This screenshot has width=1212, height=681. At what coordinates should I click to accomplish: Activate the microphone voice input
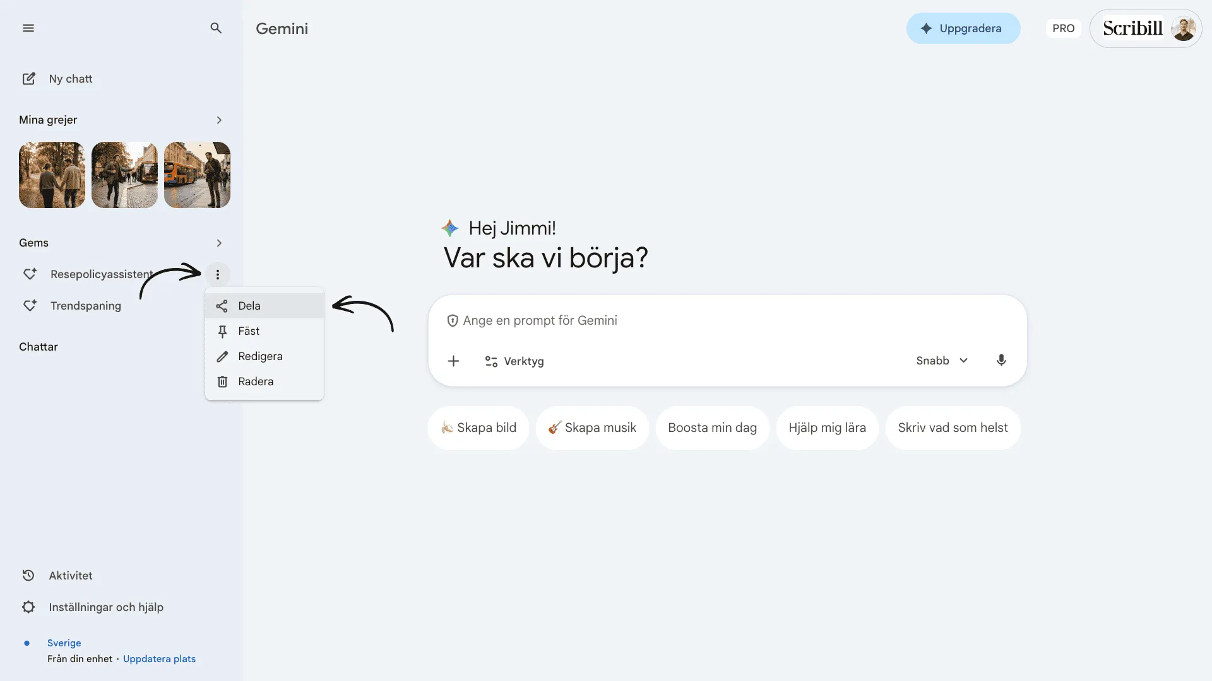coord(1001,361)
